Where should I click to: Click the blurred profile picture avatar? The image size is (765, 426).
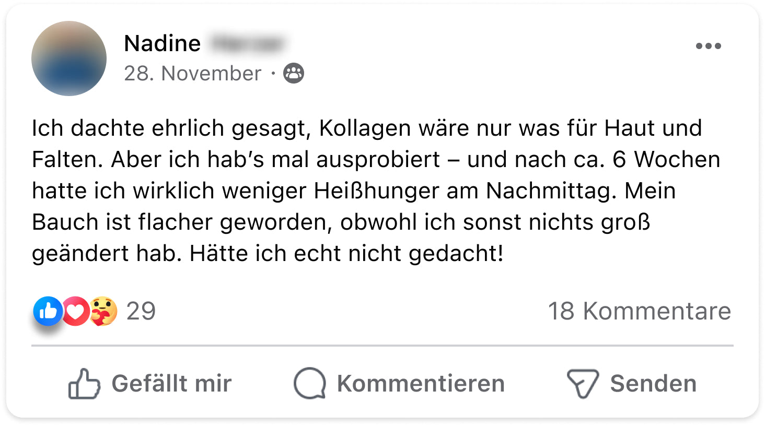(69, 58)
